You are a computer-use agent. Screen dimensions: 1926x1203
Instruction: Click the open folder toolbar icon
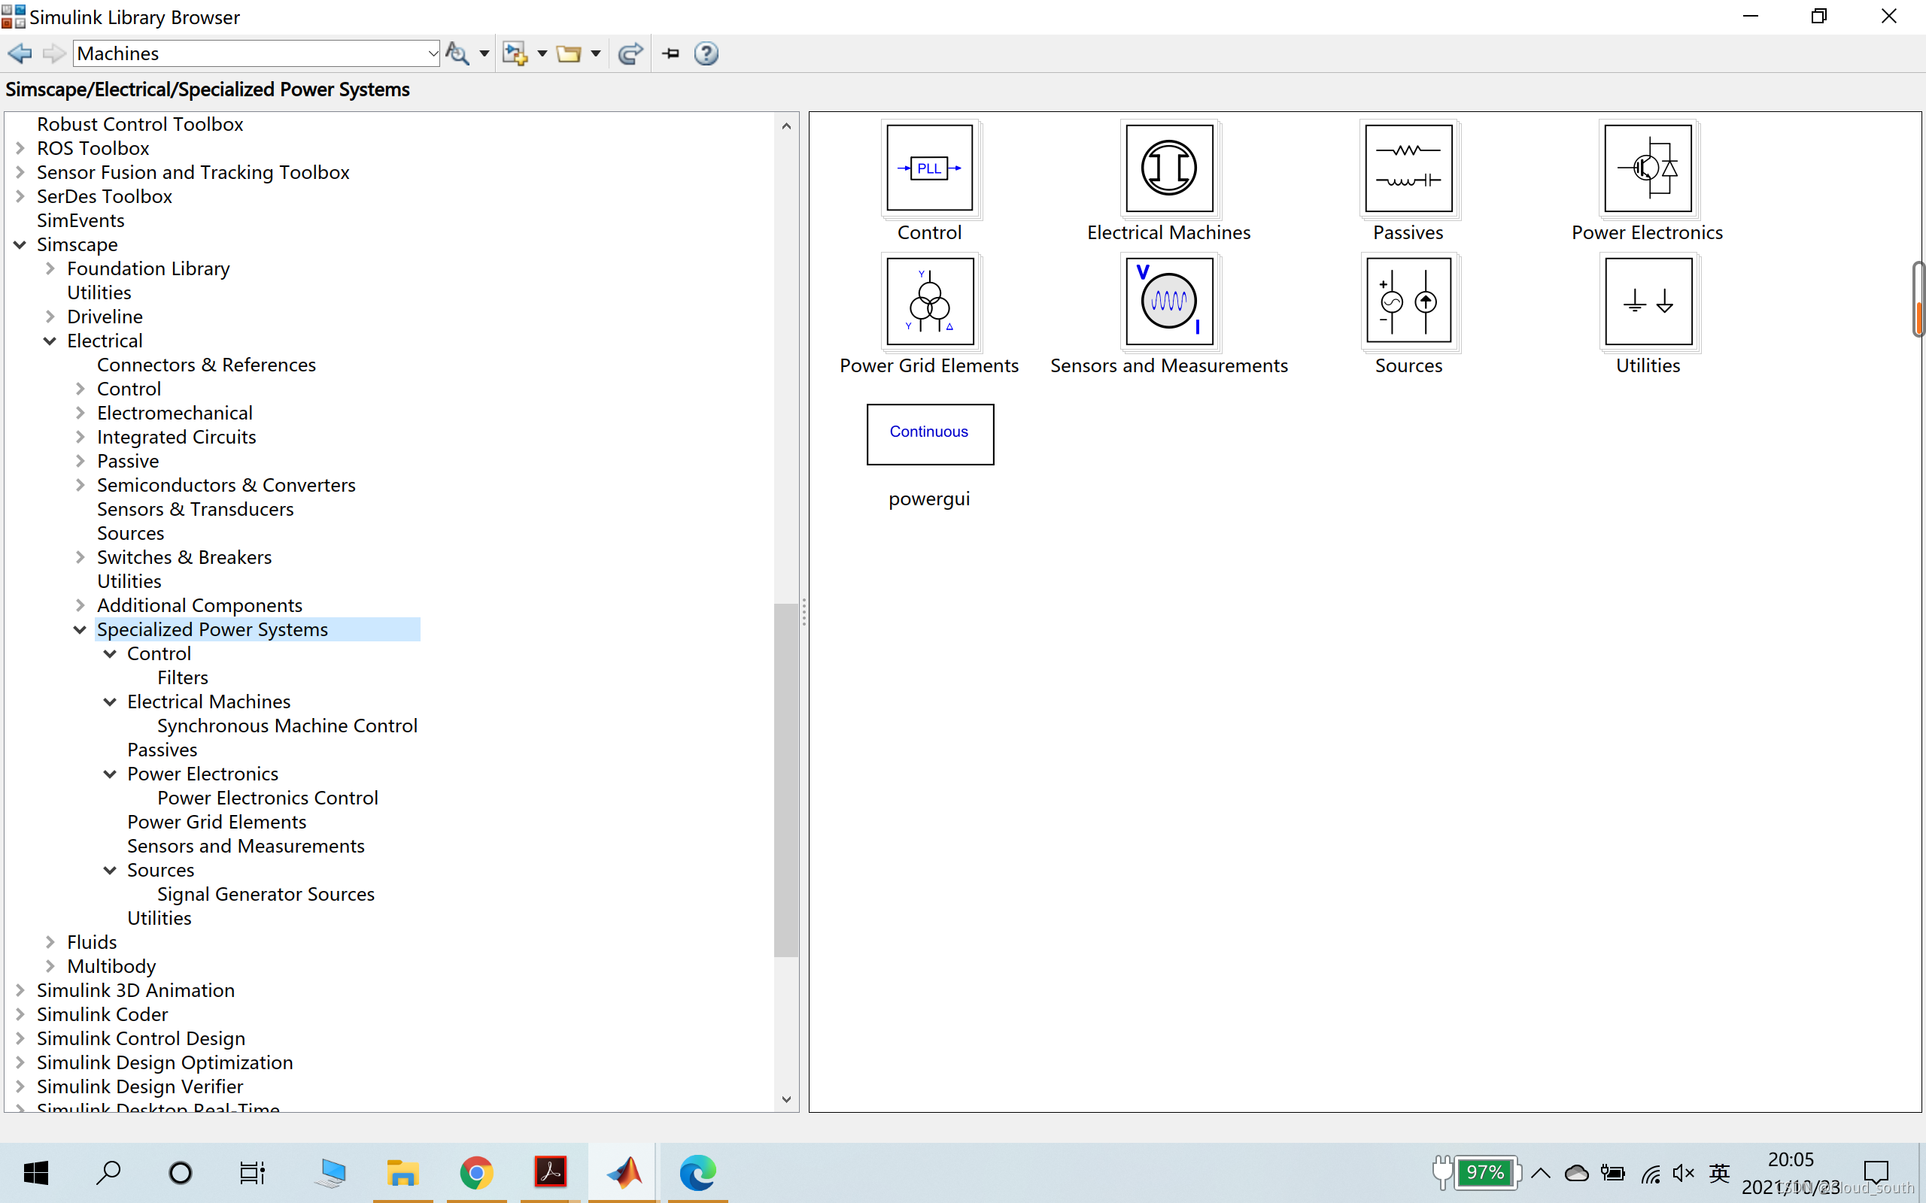(568, 53)
